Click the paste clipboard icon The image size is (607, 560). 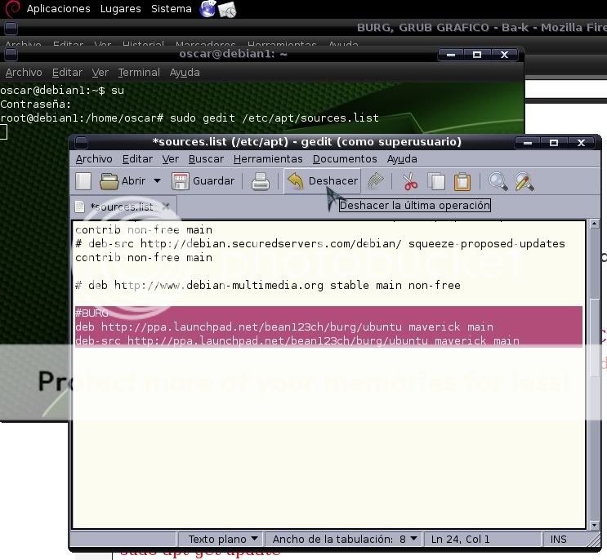point(462,181)
